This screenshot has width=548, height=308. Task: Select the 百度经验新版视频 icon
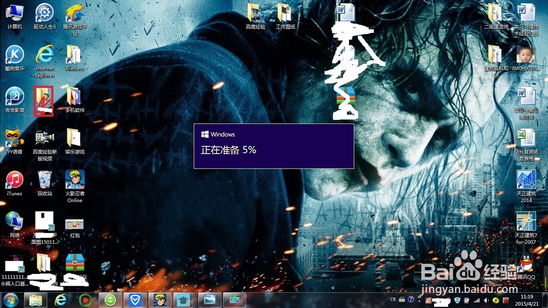coord(45,145)
